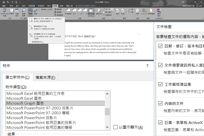Image resolution: width=204 pixels, height=136 pixels.
Task: Accept the change (接受)
Action: [x=118, y=12]
